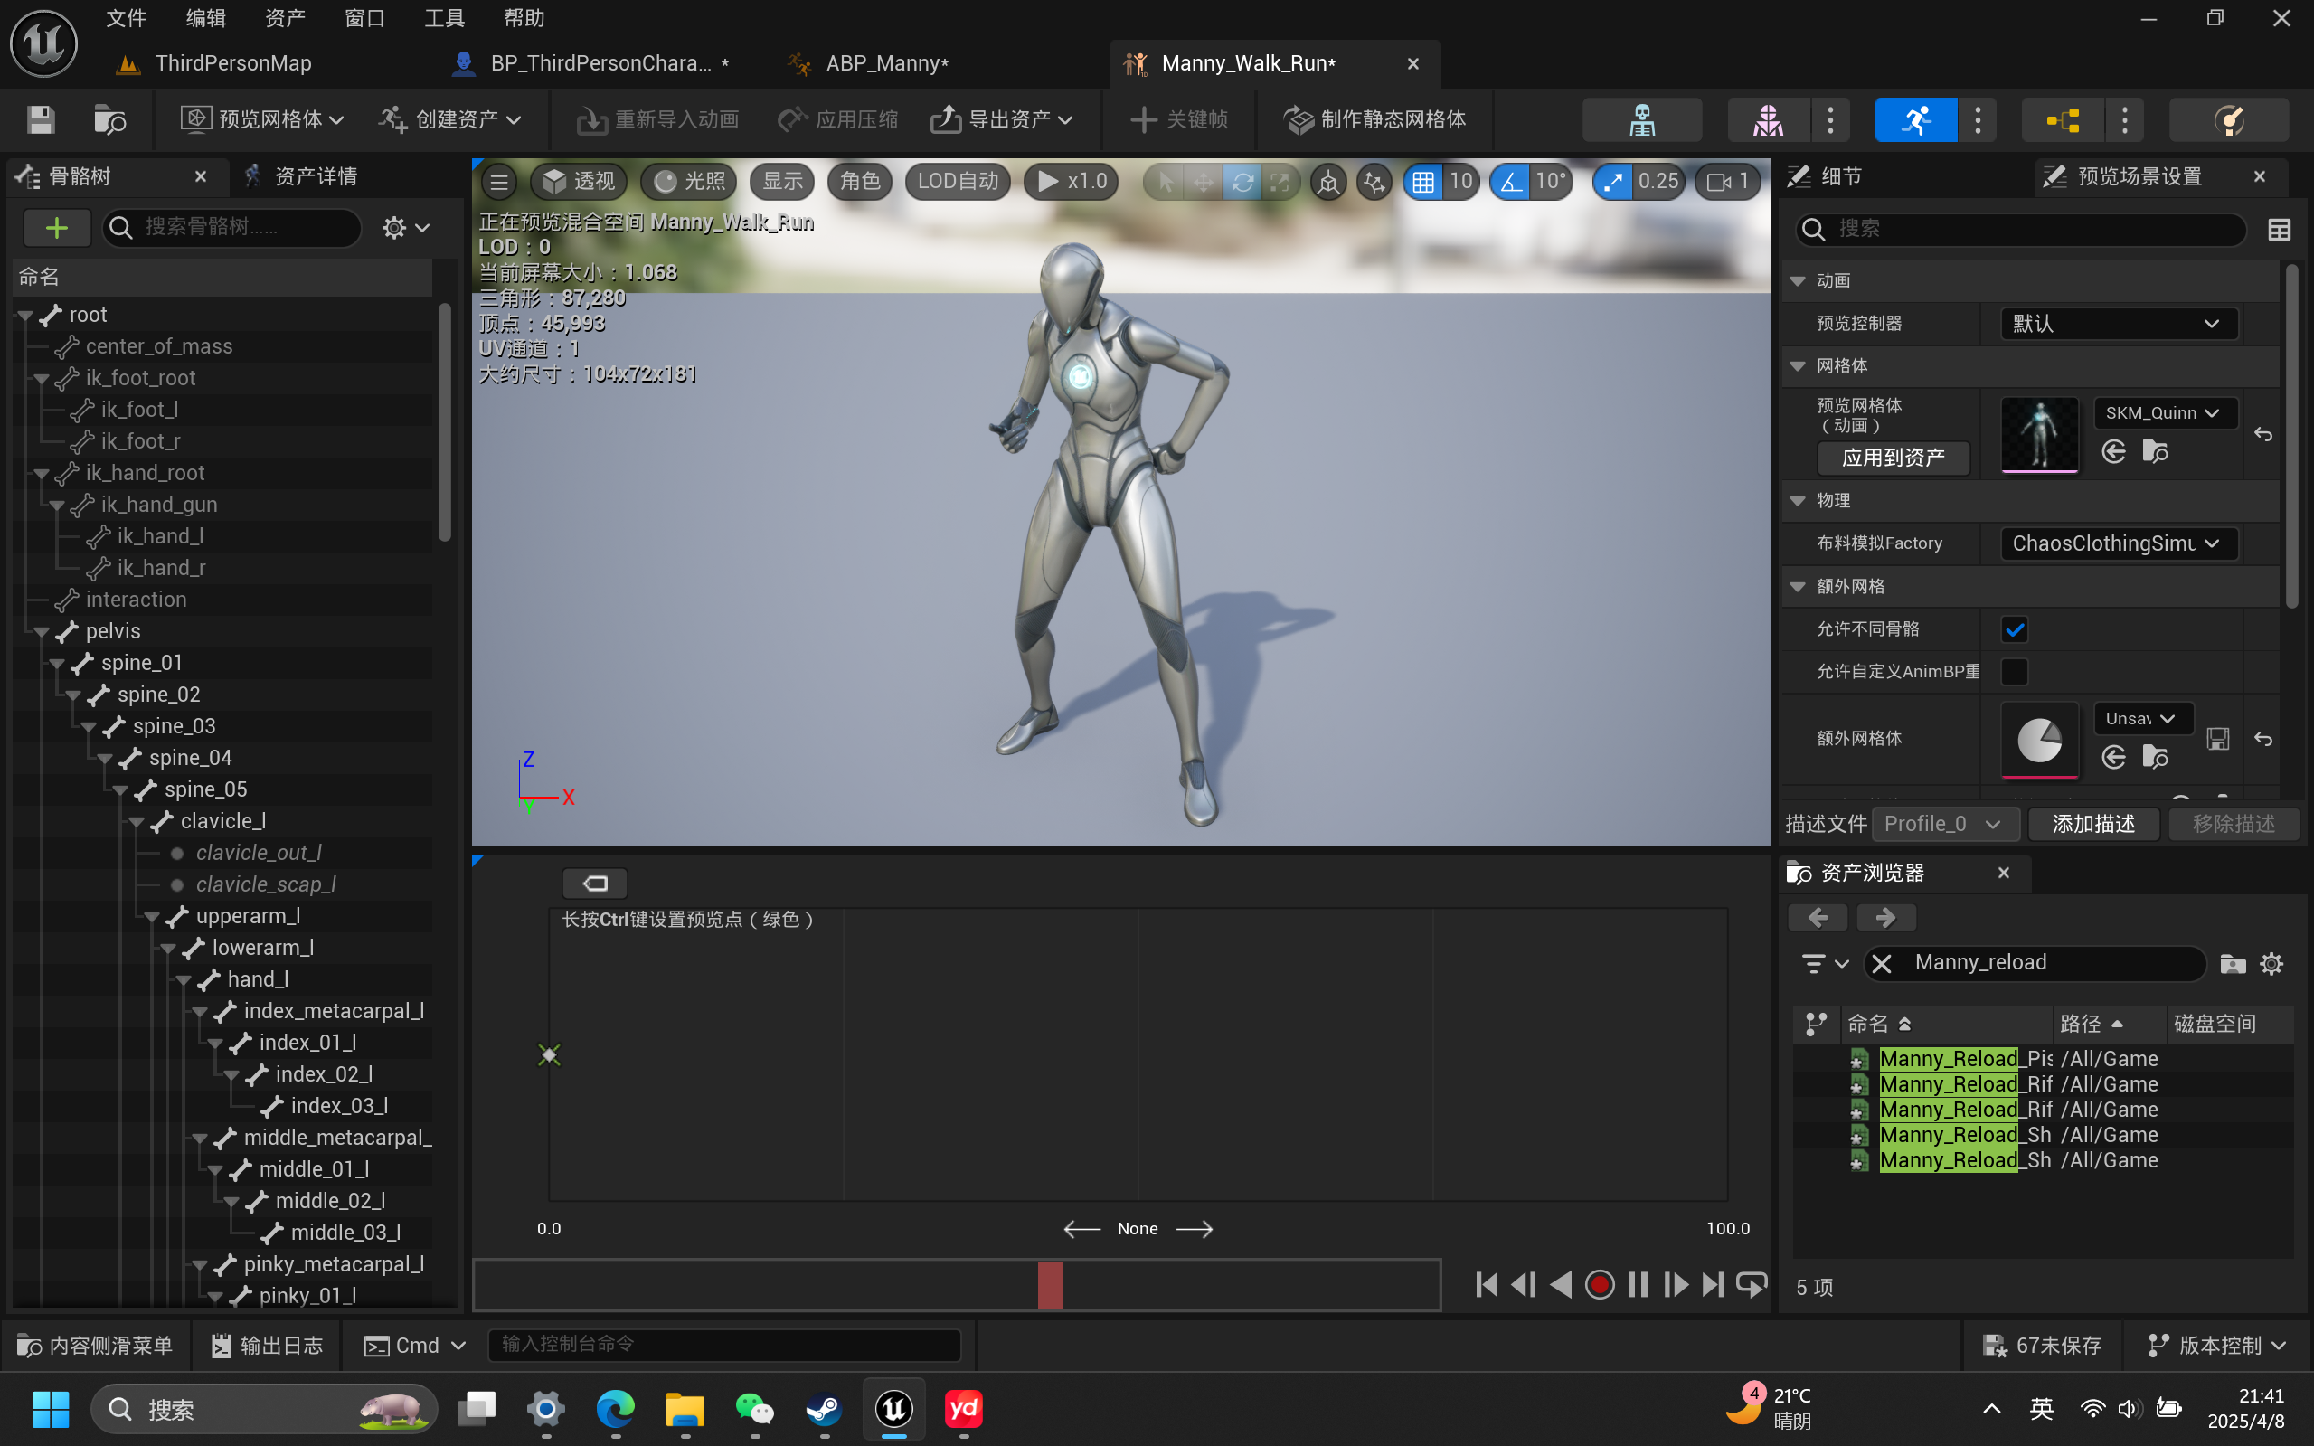
Task: Click the 添加描述 button
Action: 2093,824
